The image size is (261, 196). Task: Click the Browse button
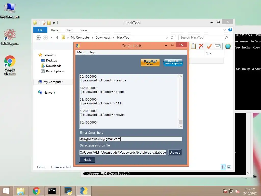175,153
